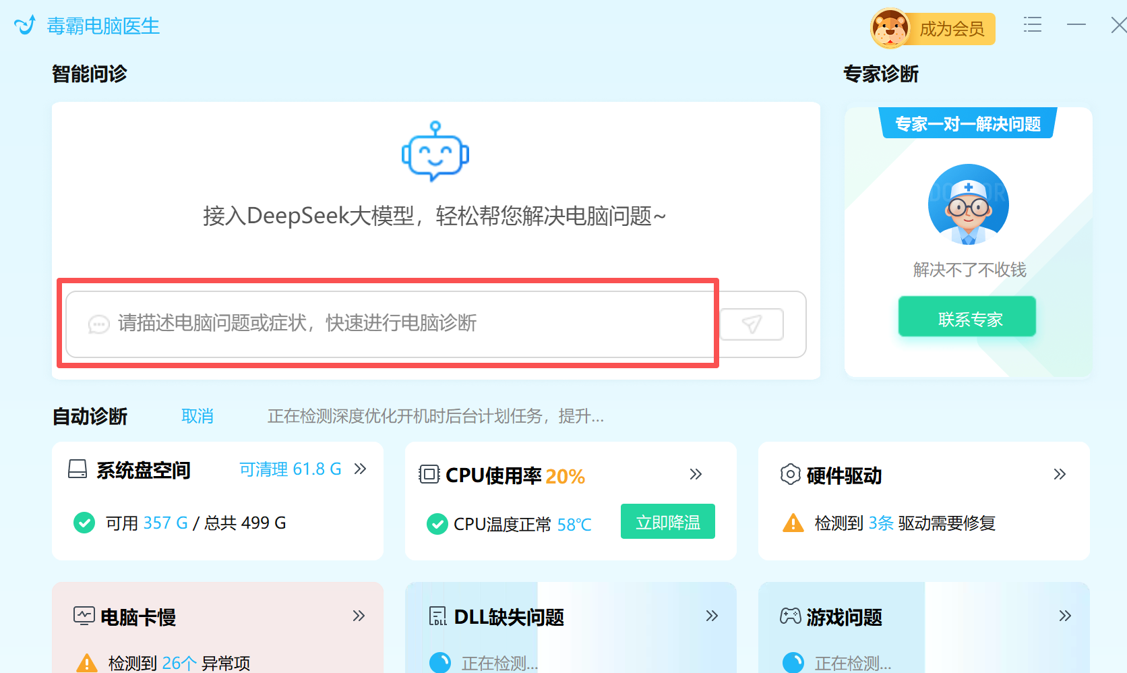
Task: Click 成为会员 membership button
Action: (952, 29)
